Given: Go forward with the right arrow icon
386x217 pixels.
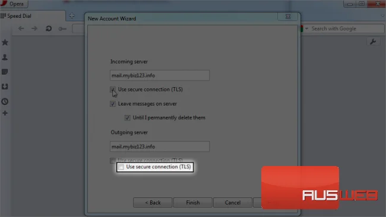Looking at the screenshot, I should click(x=34, y=28).
